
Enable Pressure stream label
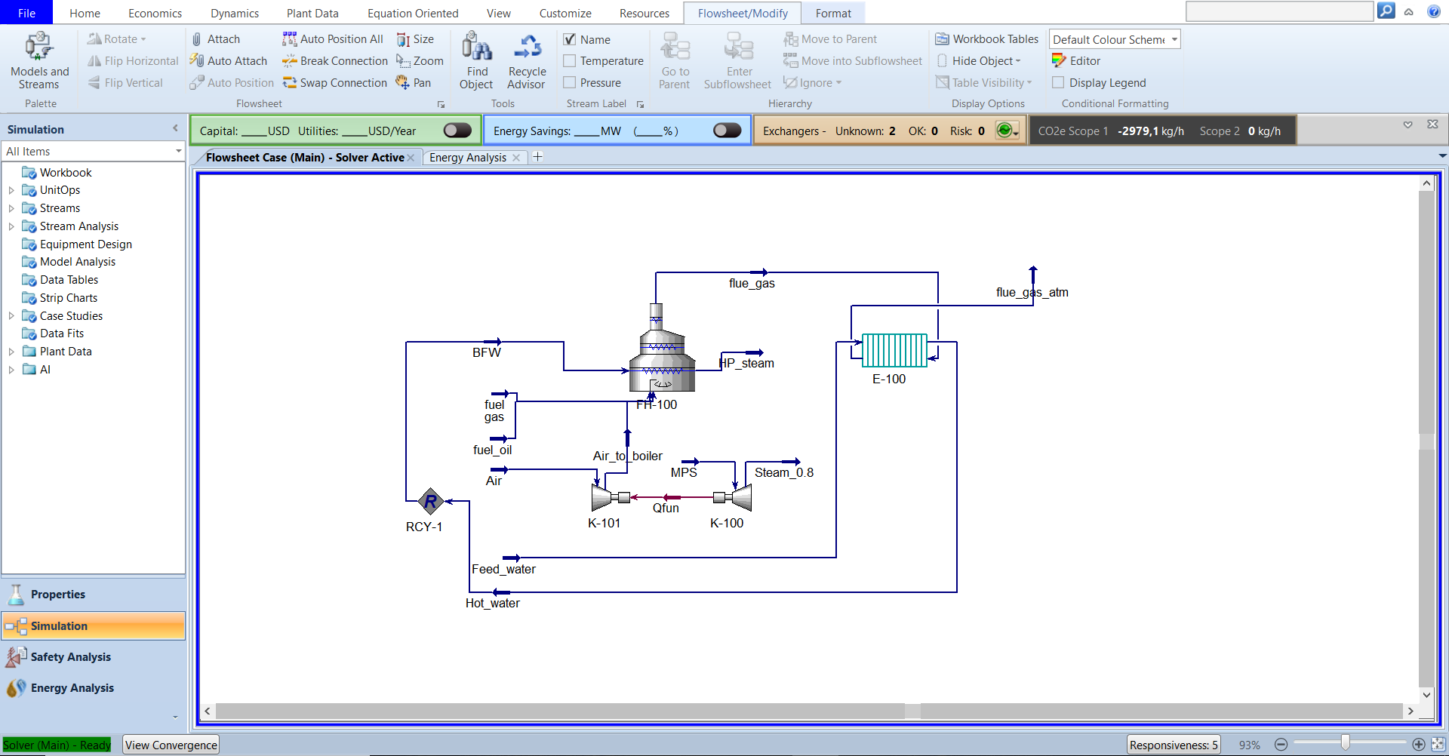click(x=570, y=83)
